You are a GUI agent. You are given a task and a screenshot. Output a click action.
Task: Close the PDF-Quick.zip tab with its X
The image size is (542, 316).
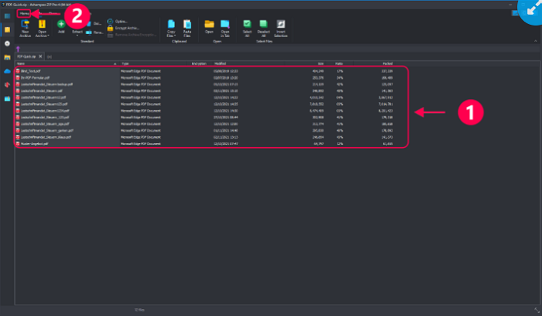point(40,57)
